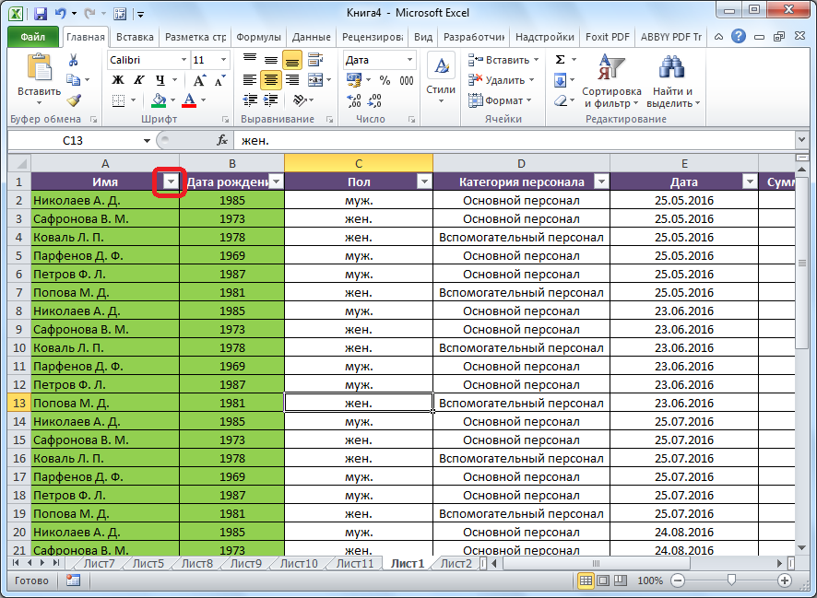The width and height of the screenshot is (817, 598).
Task: Select the Format Painter brush
Action: tap(74, 100)
